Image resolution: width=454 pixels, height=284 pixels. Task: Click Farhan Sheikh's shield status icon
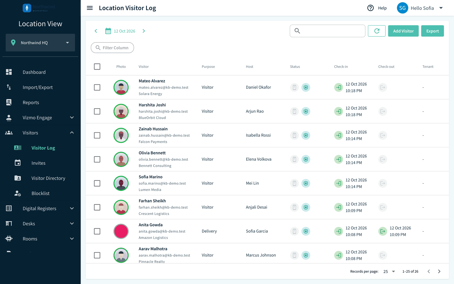(306, 207)
